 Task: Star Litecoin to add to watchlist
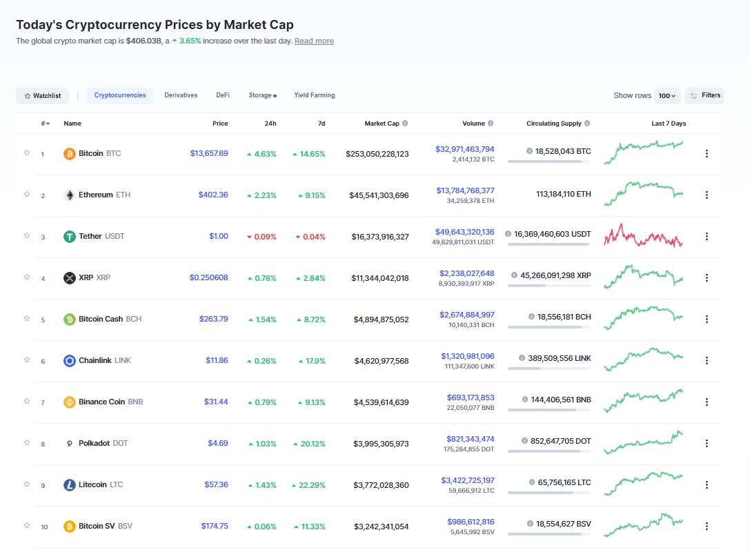[x=27, y=484]
